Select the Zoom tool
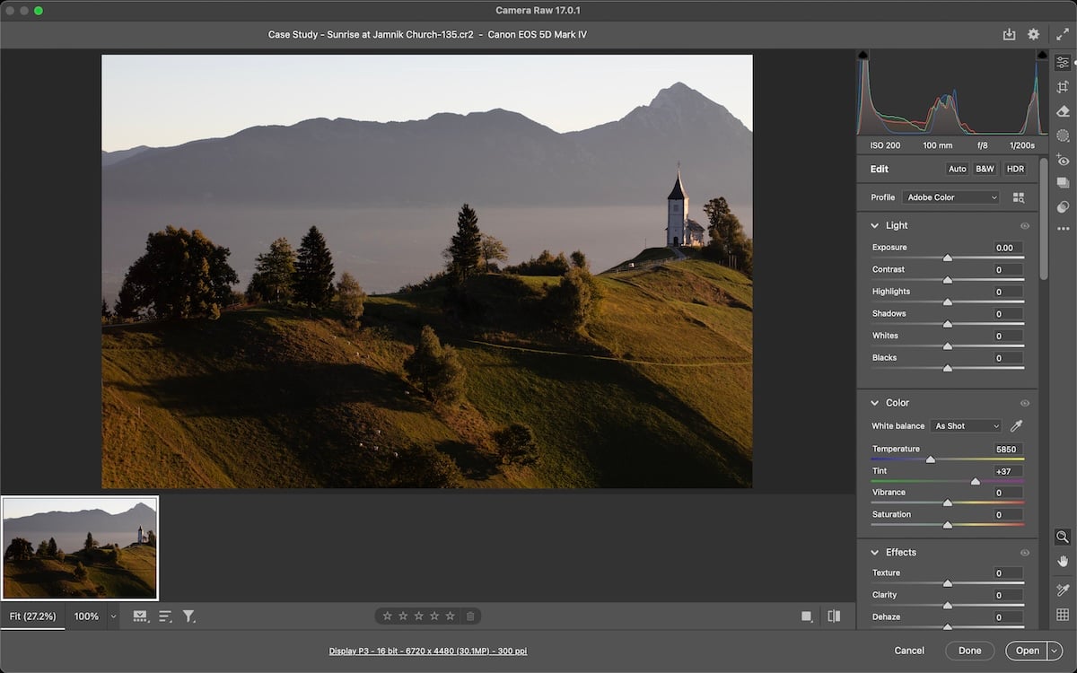Image resolution: width=1077 pixels, height=673 pixels. (1063, 538)
